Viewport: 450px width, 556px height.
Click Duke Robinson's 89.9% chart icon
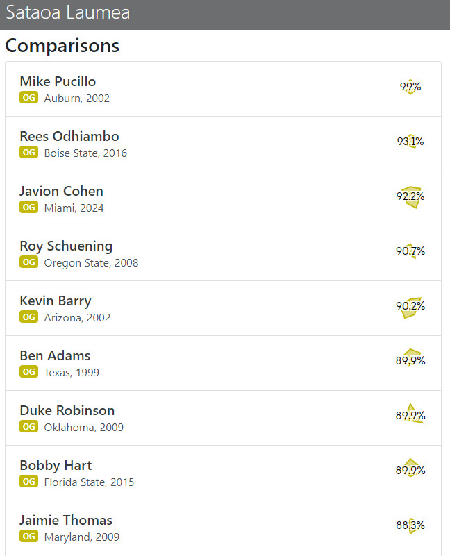pos(410,414)
